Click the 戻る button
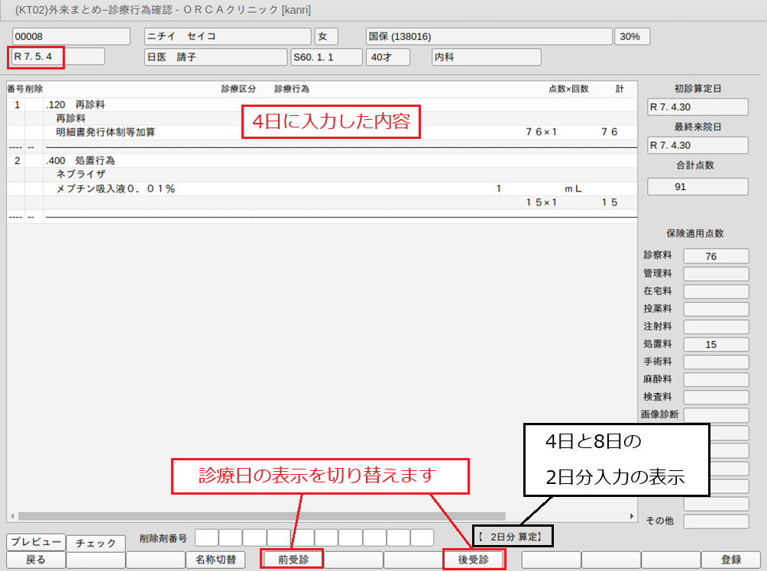767x571 pixels. [x=36, y=560]
